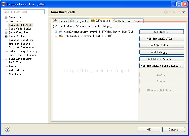189x136 pixels.
Task: Select Refactoring History in tree
Action: click(23, 51)
